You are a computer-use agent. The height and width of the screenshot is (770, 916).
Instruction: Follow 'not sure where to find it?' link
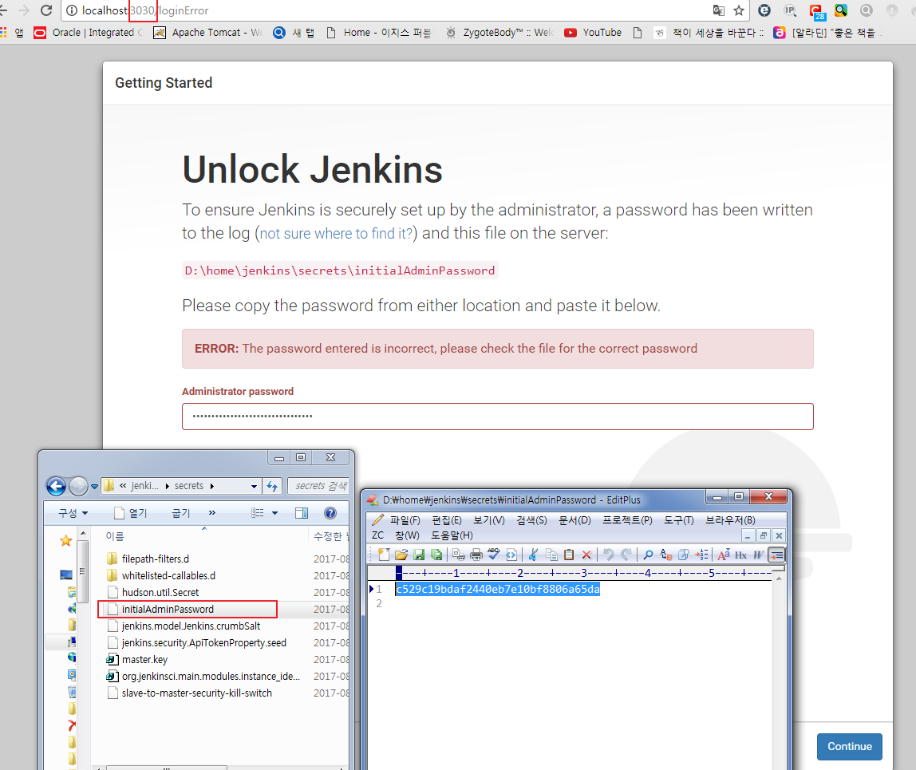[x=337, y=234]
